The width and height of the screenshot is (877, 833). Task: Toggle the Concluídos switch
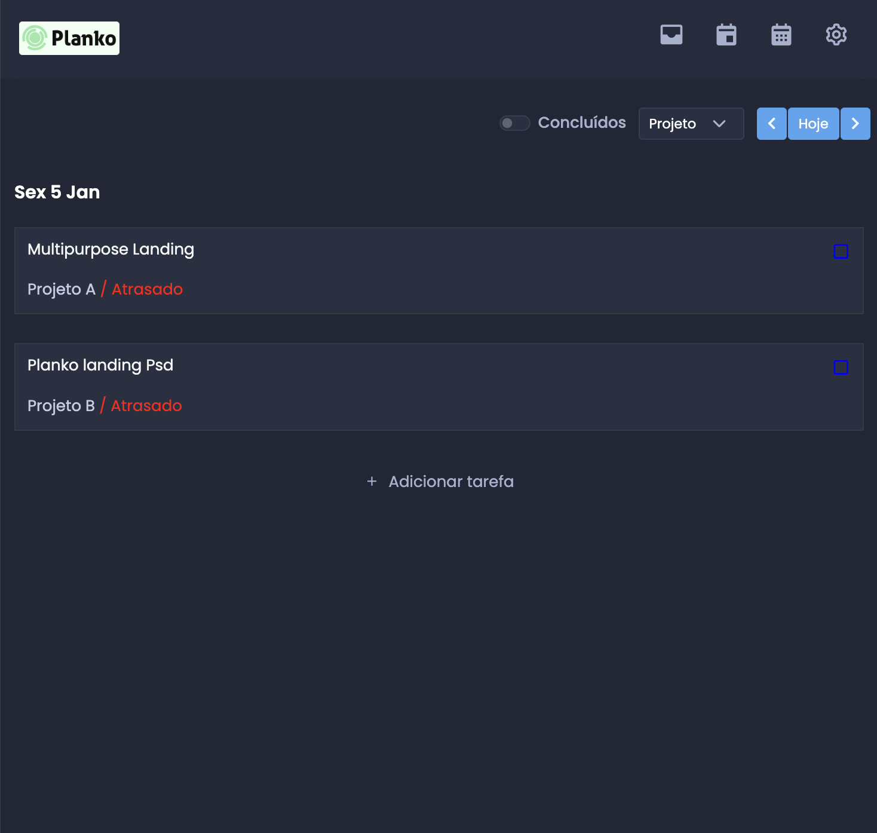(x=515, y=123)
